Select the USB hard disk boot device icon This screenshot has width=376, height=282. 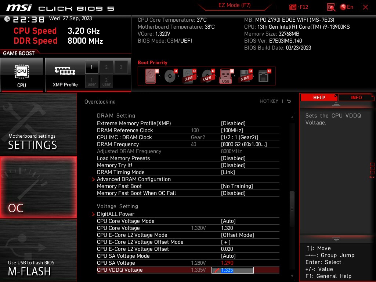pos(189,76)
